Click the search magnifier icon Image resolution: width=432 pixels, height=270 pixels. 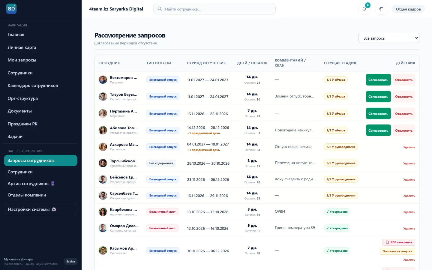(x=160, y=9)
